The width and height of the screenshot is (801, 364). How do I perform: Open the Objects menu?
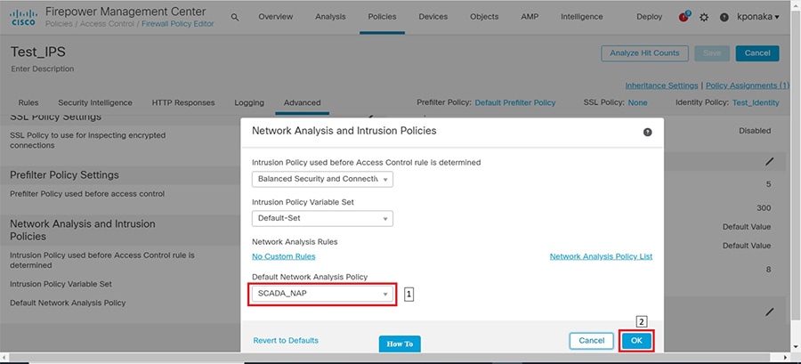coord(484,17)
